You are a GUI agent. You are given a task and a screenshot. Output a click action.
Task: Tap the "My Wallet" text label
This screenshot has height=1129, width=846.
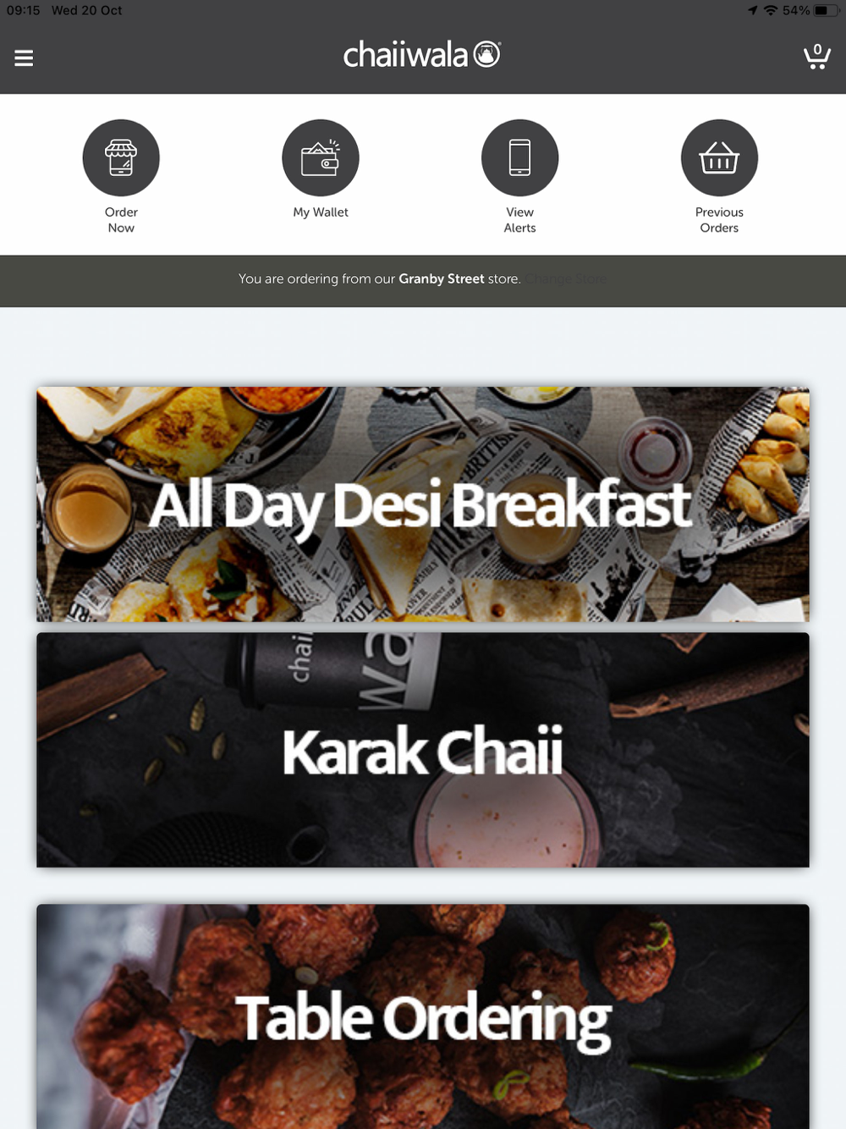pyautogui.click(x=321, y=212)
